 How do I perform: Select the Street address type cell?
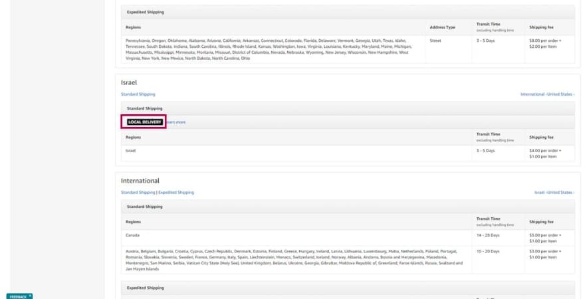pyautogui.click(x=435, y=40)
